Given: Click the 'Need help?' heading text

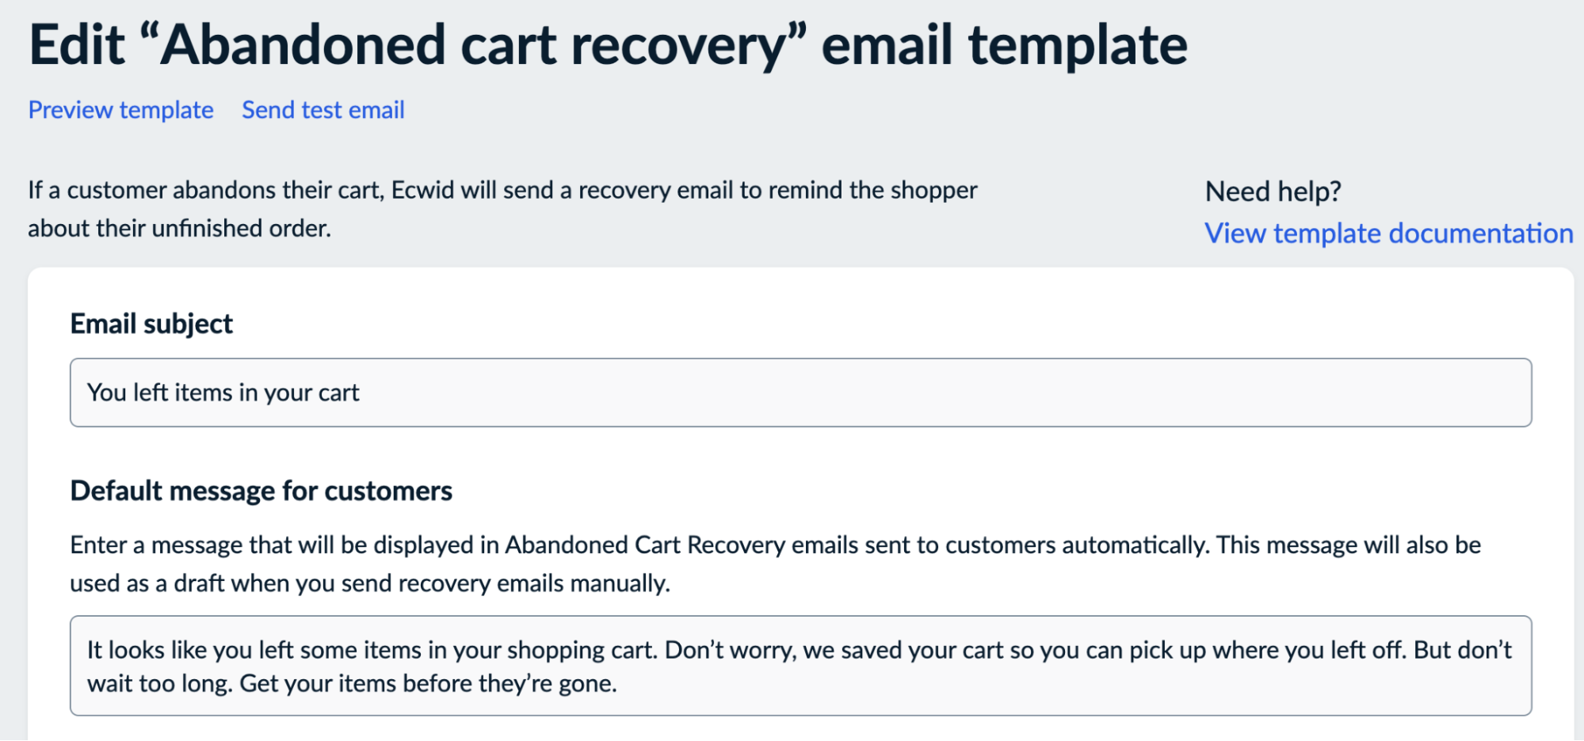Looking at the screenshot, I should tap(1273, 192).
